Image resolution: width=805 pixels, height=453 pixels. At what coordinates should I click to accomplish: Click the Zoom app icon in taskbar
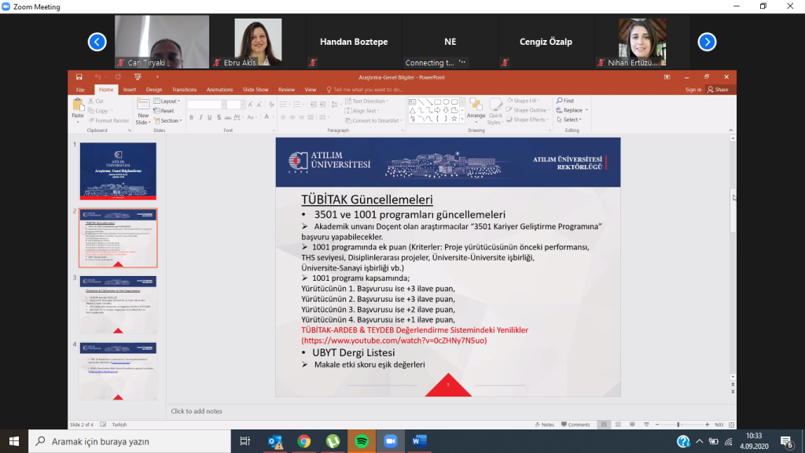pos(389,441)
